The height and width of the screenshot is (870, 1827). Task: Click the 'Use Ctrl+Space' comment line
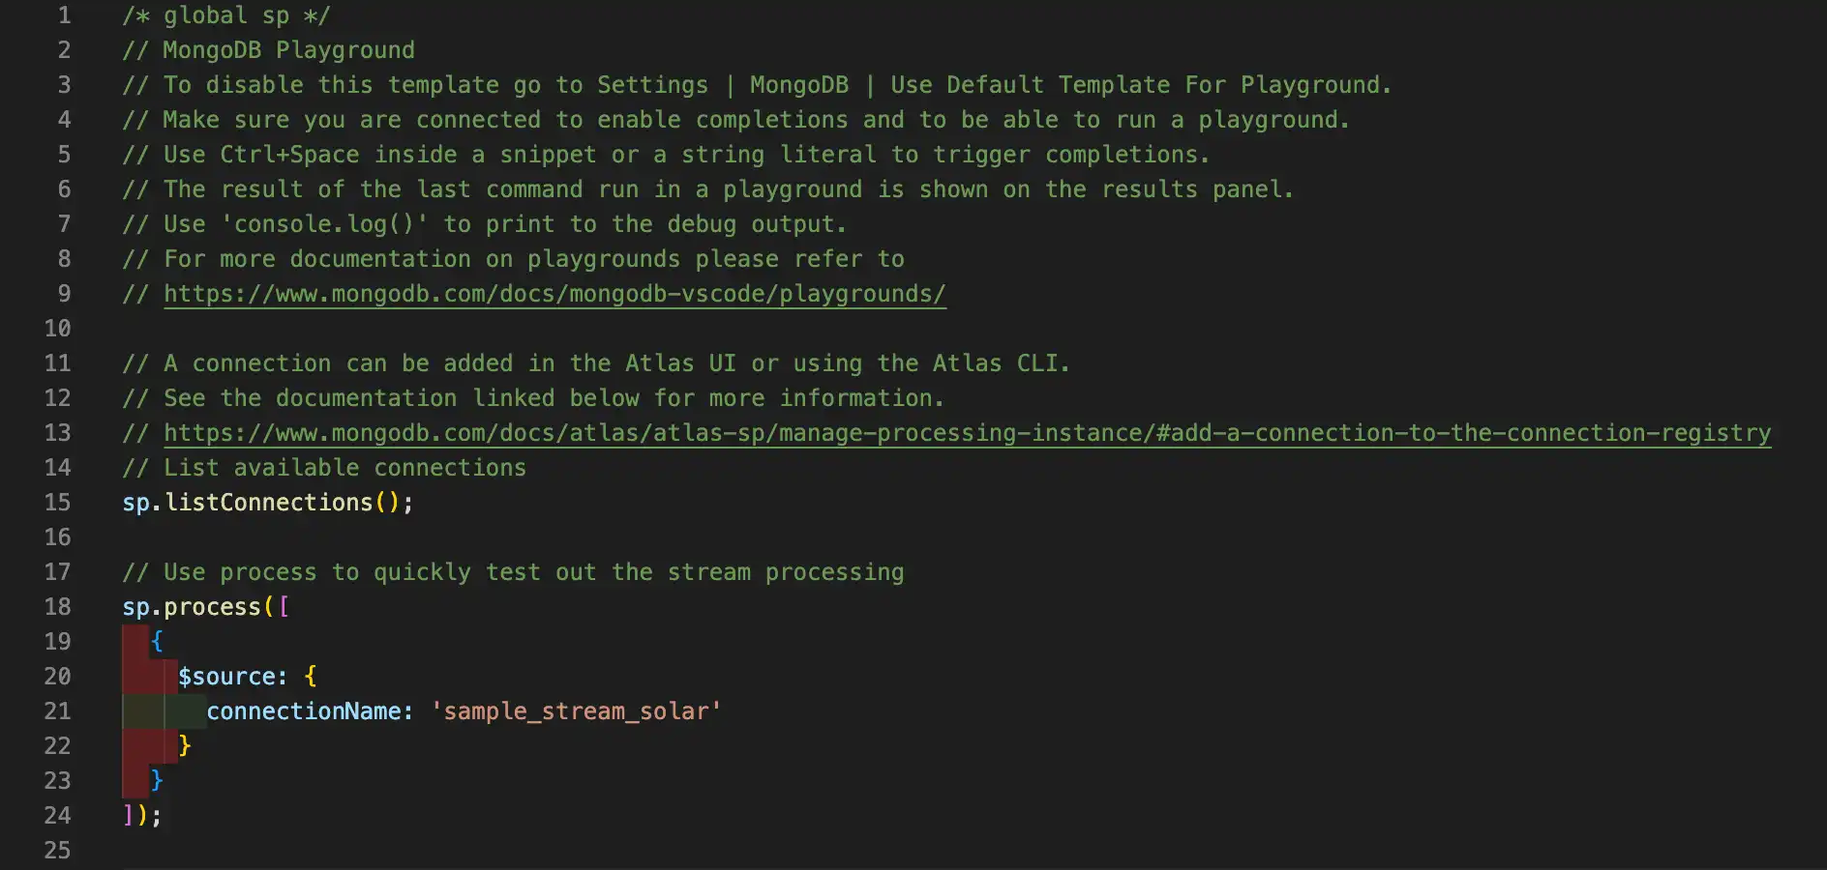pos(665,155)
